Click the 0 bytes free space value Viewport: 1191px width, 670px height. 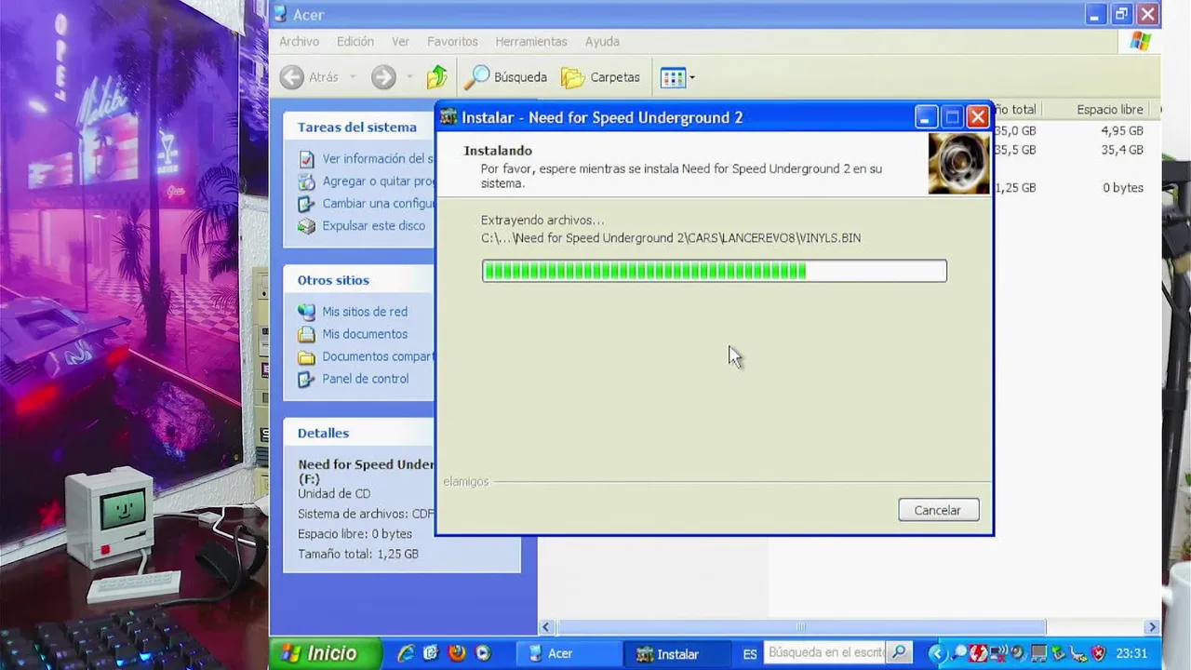pos(1123,188)
